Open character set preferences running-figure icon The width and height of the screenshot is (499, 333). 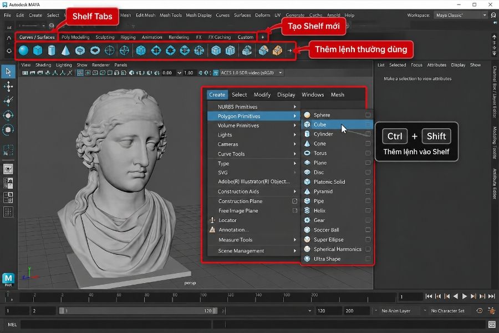(x=492, y=310)
